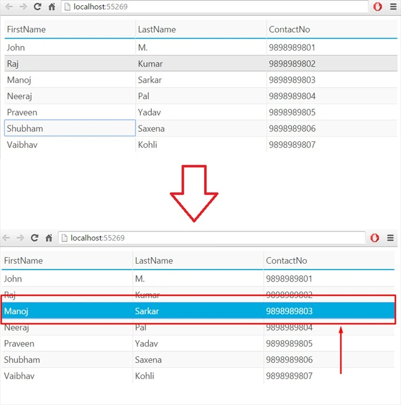Select Praveen cell in lower table
This screenshot has height=405, width=401.
click(67, 343)
